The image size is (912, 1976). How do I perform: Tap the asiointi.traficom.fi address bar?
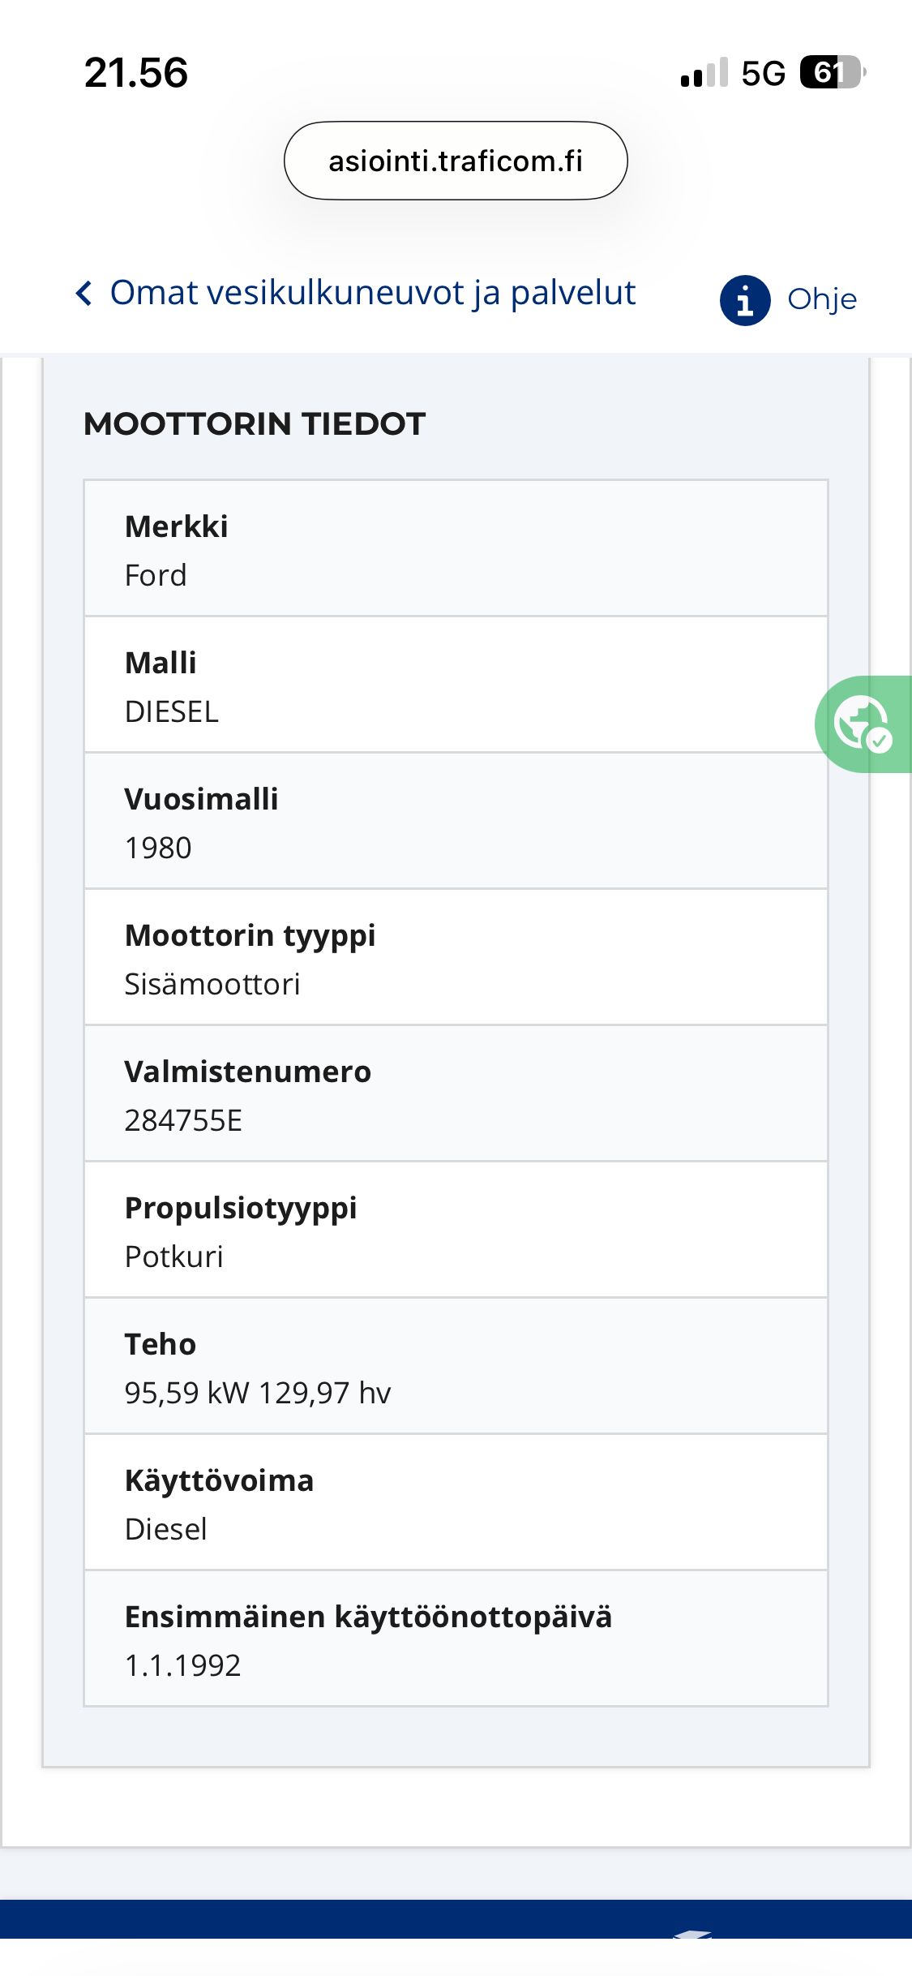[x=456, y=161]
